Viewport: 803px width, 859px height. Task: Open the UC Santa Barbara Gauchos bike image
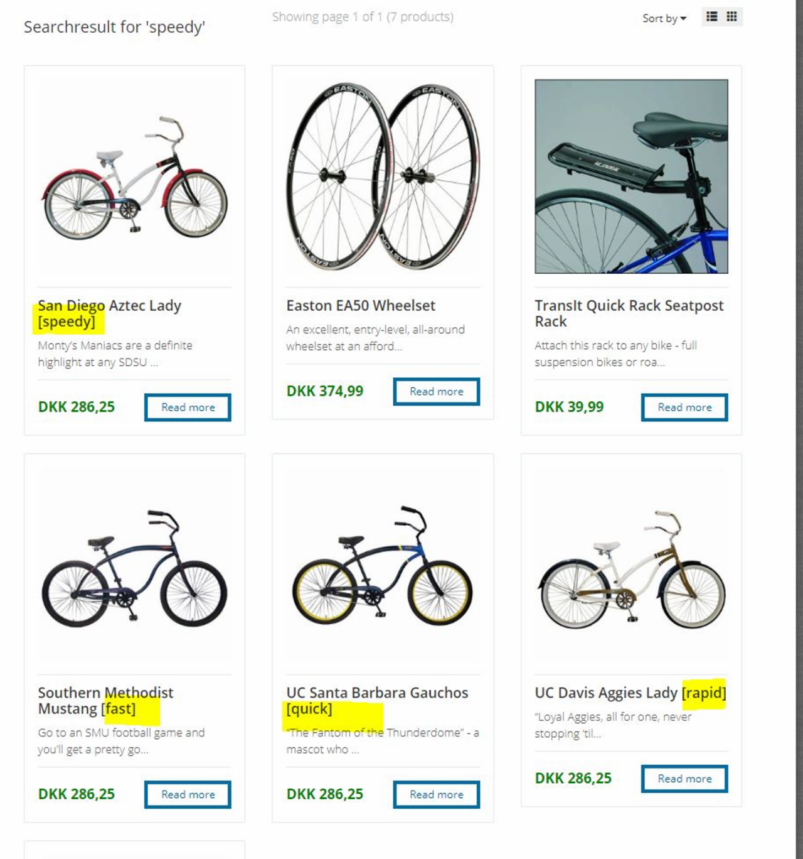point(383,568)
